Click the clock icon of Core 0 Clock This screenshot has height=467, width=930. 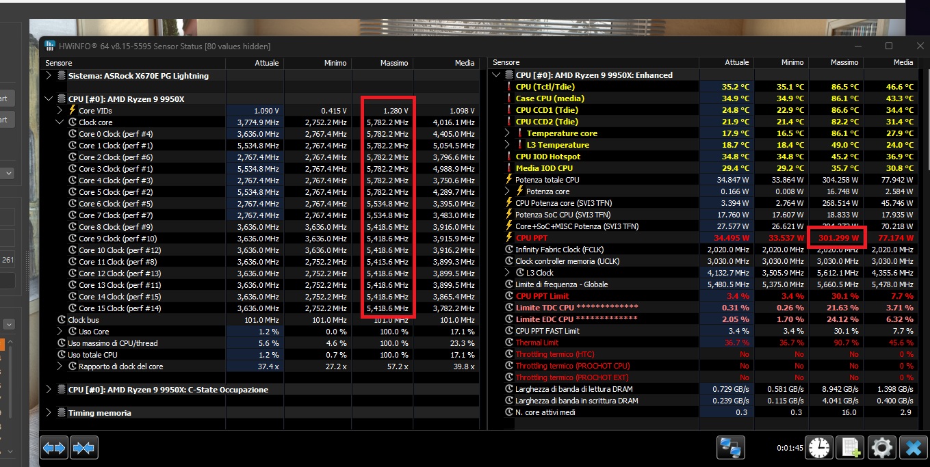point(73,133)
